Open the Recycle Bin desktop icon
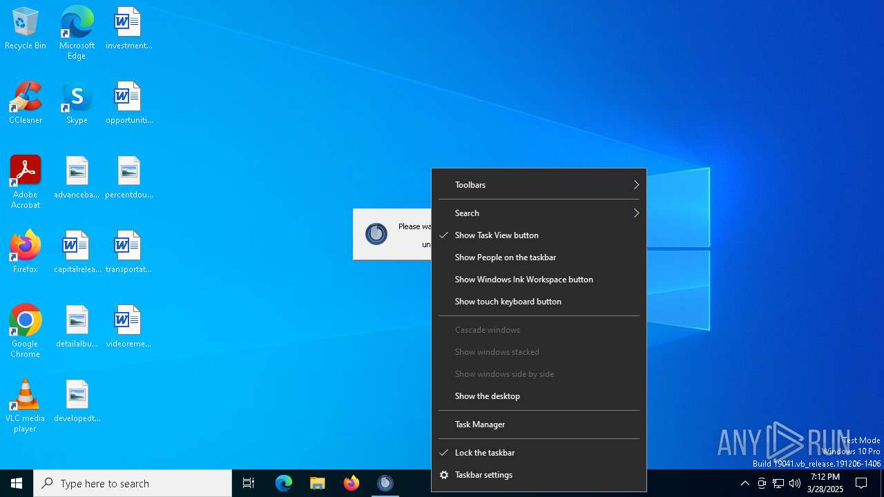Image resolution: width=884 pixels, height=497 pixels. click(26, 29)
